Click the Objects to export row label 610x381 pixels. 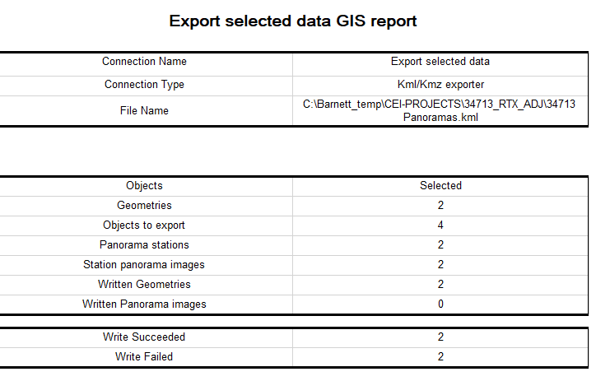coord(144,225)
